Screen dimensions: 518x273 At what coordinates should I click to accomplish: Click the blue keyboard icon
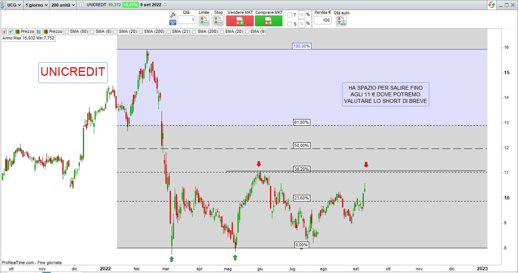pyautogui.click(x=173, y=22)
